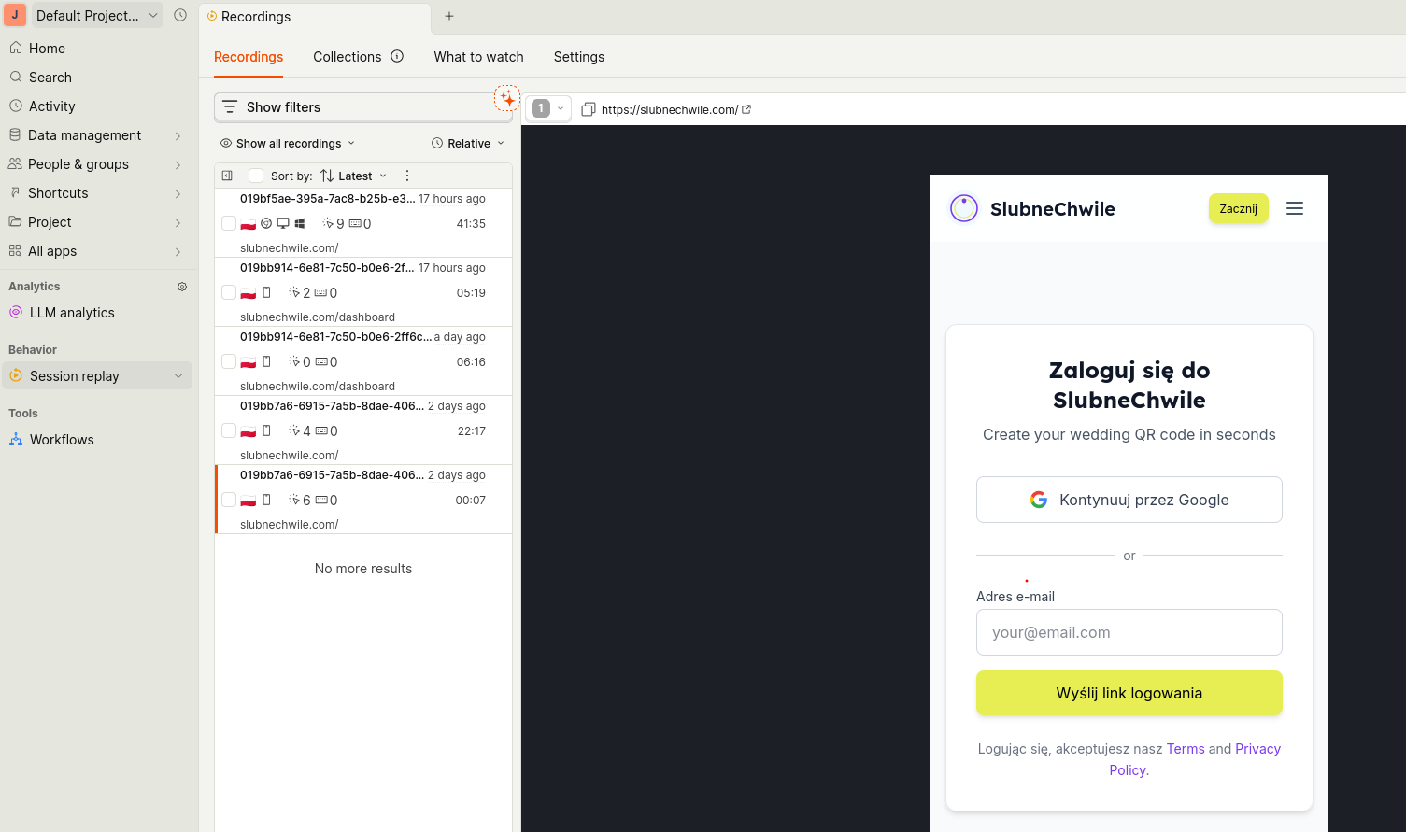The width and height of the screenshot is (1406, 832).
Task: Open the hamburger menu in SlubneChwile
Action: click(x=1294, y=208)
